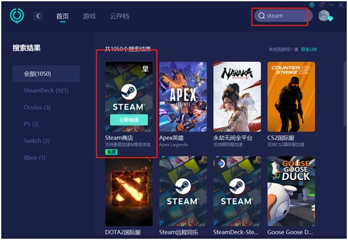Click the magnifier search icon
Image resolution: width=348 pixels, height=240 pixels.
(x=261, y=16)
